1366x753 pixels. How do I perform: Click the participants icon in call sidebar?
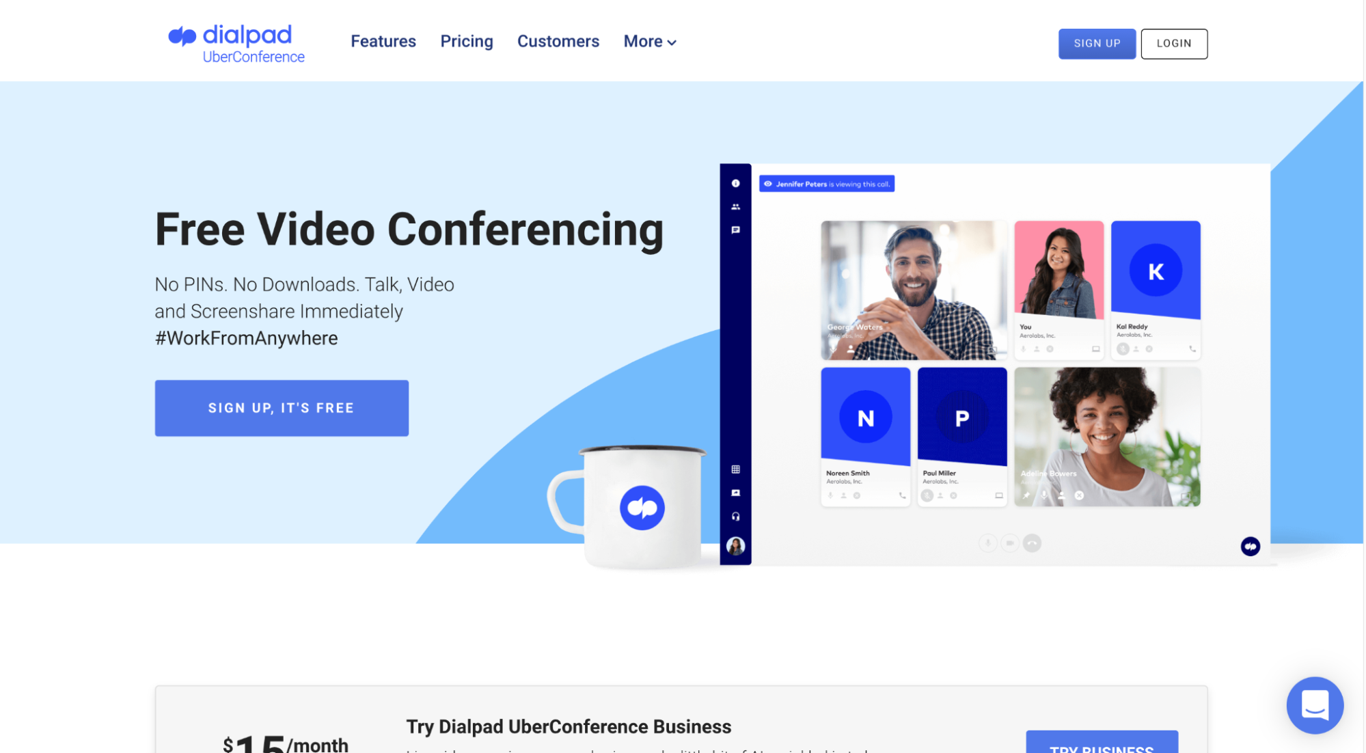point(735,206)
